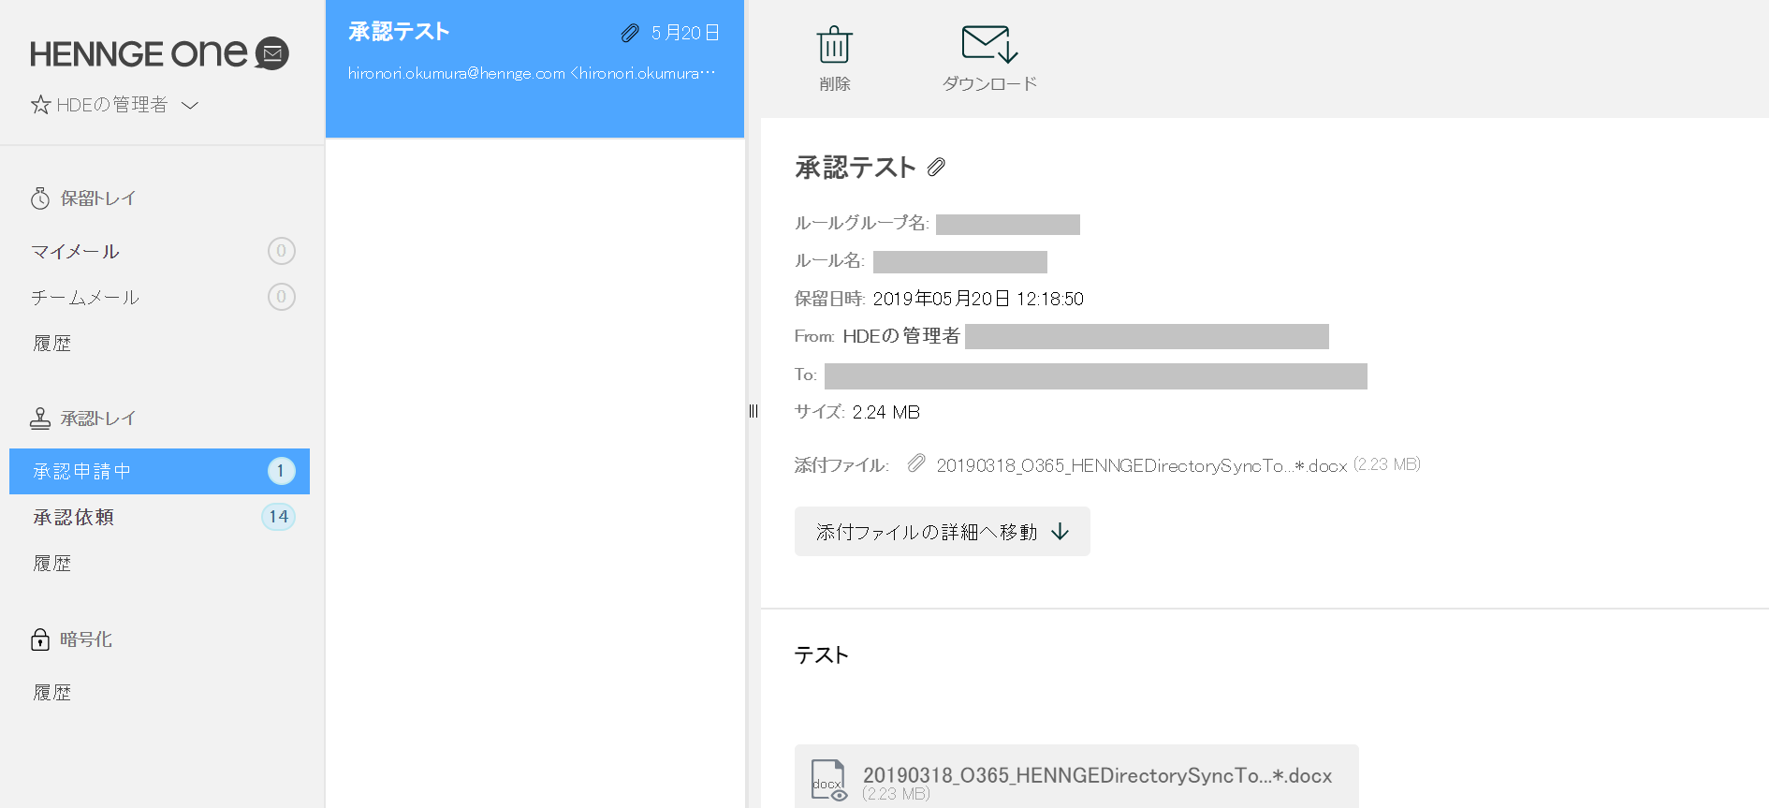Download the mail with envelope icon
The width and height of the screenshot is (1770, 808).
(989, 44)
